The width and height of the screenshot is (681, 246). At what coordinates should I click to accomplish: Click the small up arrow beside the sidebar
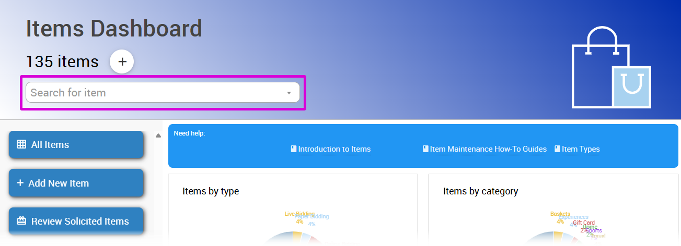(x=158, y=136)
